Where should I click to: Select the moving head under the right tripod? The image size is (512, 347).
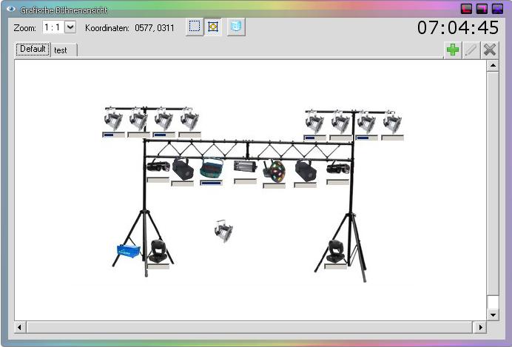point(336,251)
